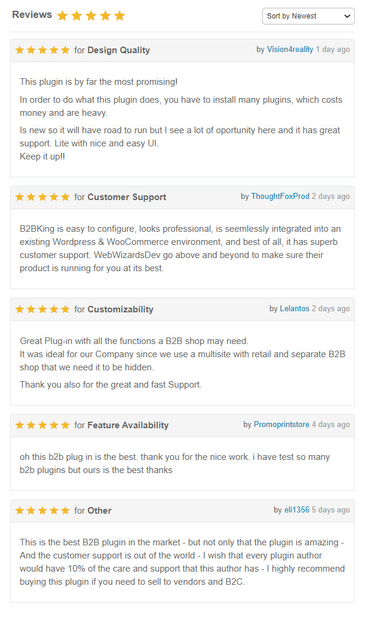This screenshot has width=368, height=617.
Task: Click the '1 day ago' timestamp
Action: point(333,50)
